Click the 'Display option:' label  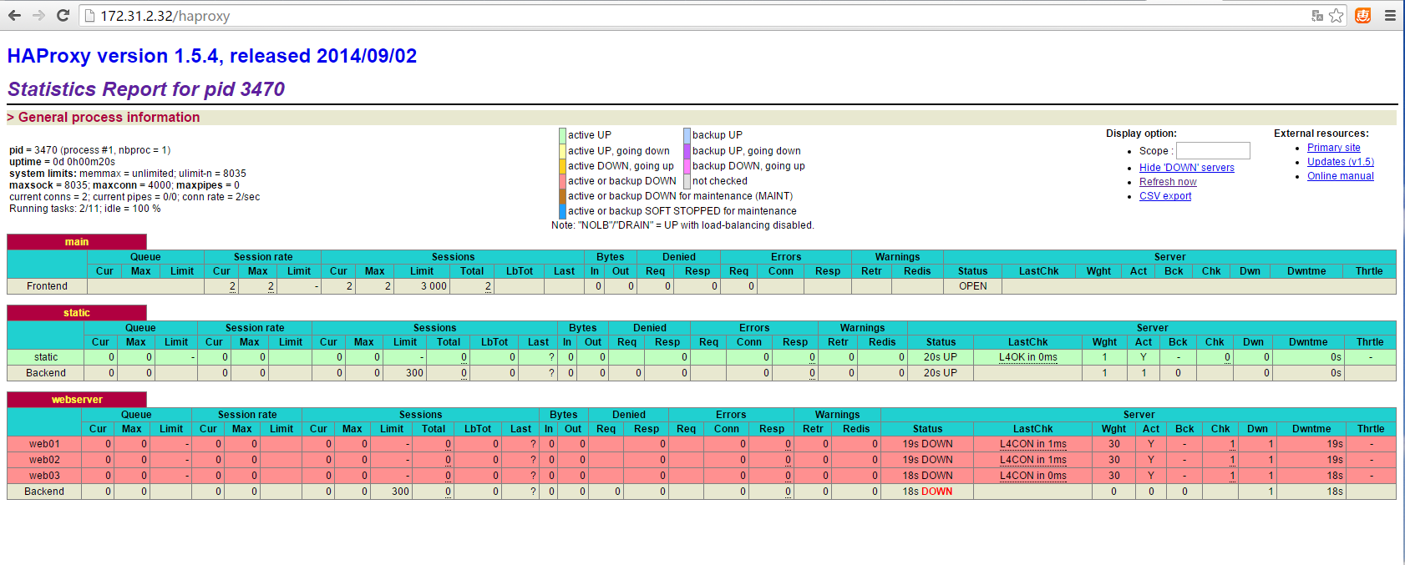pyautogui.click(x=1141, y=134)
